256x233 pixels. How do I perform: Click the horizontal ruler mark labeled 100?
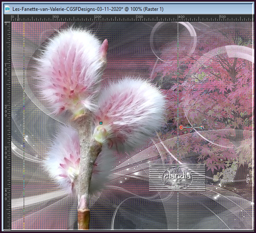coord(56,17)
